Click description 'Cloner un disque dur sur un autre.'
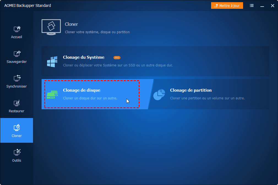 pyautogui.click(x=90, y=98)
